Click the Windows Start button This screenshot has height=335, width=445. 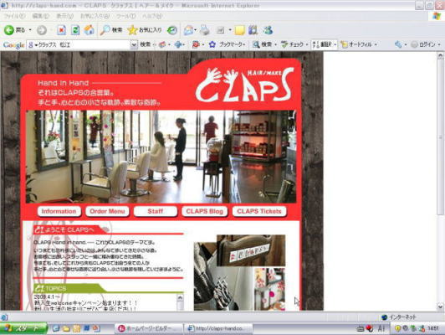click(x=23, y=328)
